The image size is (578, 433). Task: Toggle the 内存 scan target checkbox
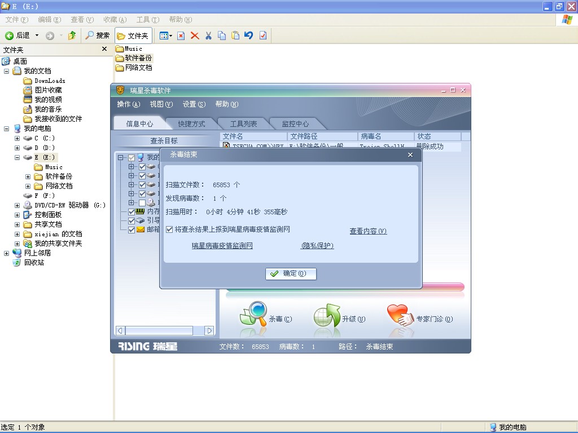(x=132, y=212)
